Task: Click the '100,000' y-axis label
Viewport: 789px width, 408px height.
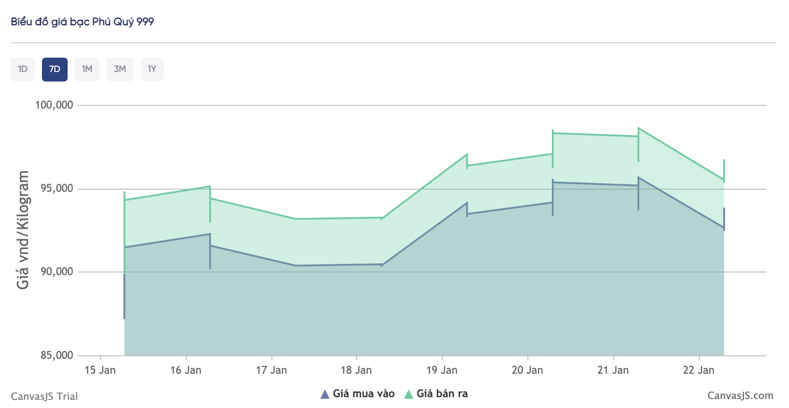Action: click(x=54, y=105)
